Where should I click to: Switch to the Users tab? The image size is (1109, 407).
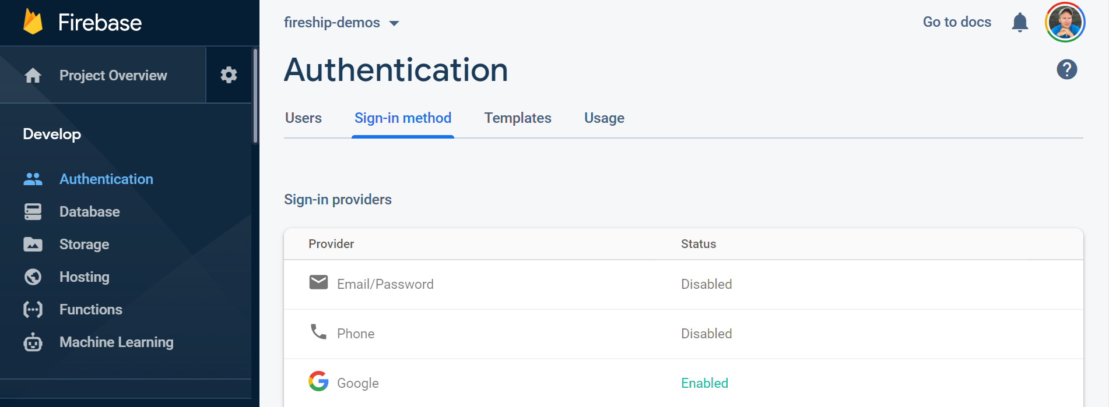click(303, 118)
